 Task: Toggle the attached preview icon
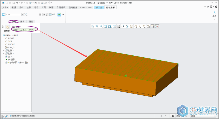[x=50, y=15]
